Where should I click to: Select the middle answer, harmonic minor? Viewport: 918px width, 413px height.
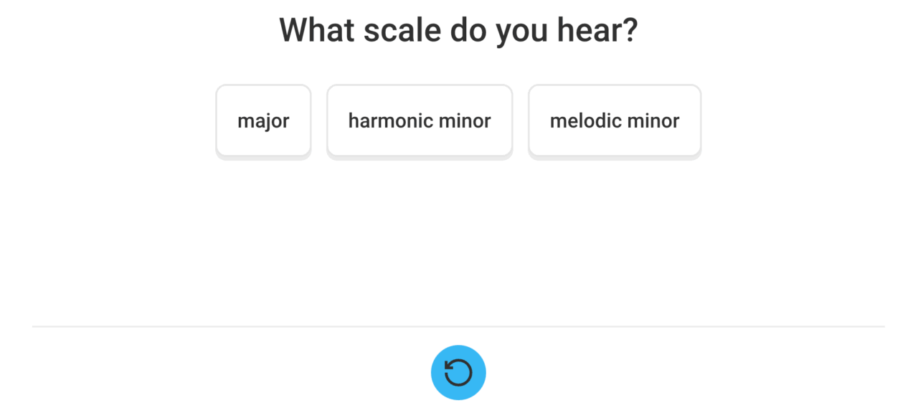420,120
